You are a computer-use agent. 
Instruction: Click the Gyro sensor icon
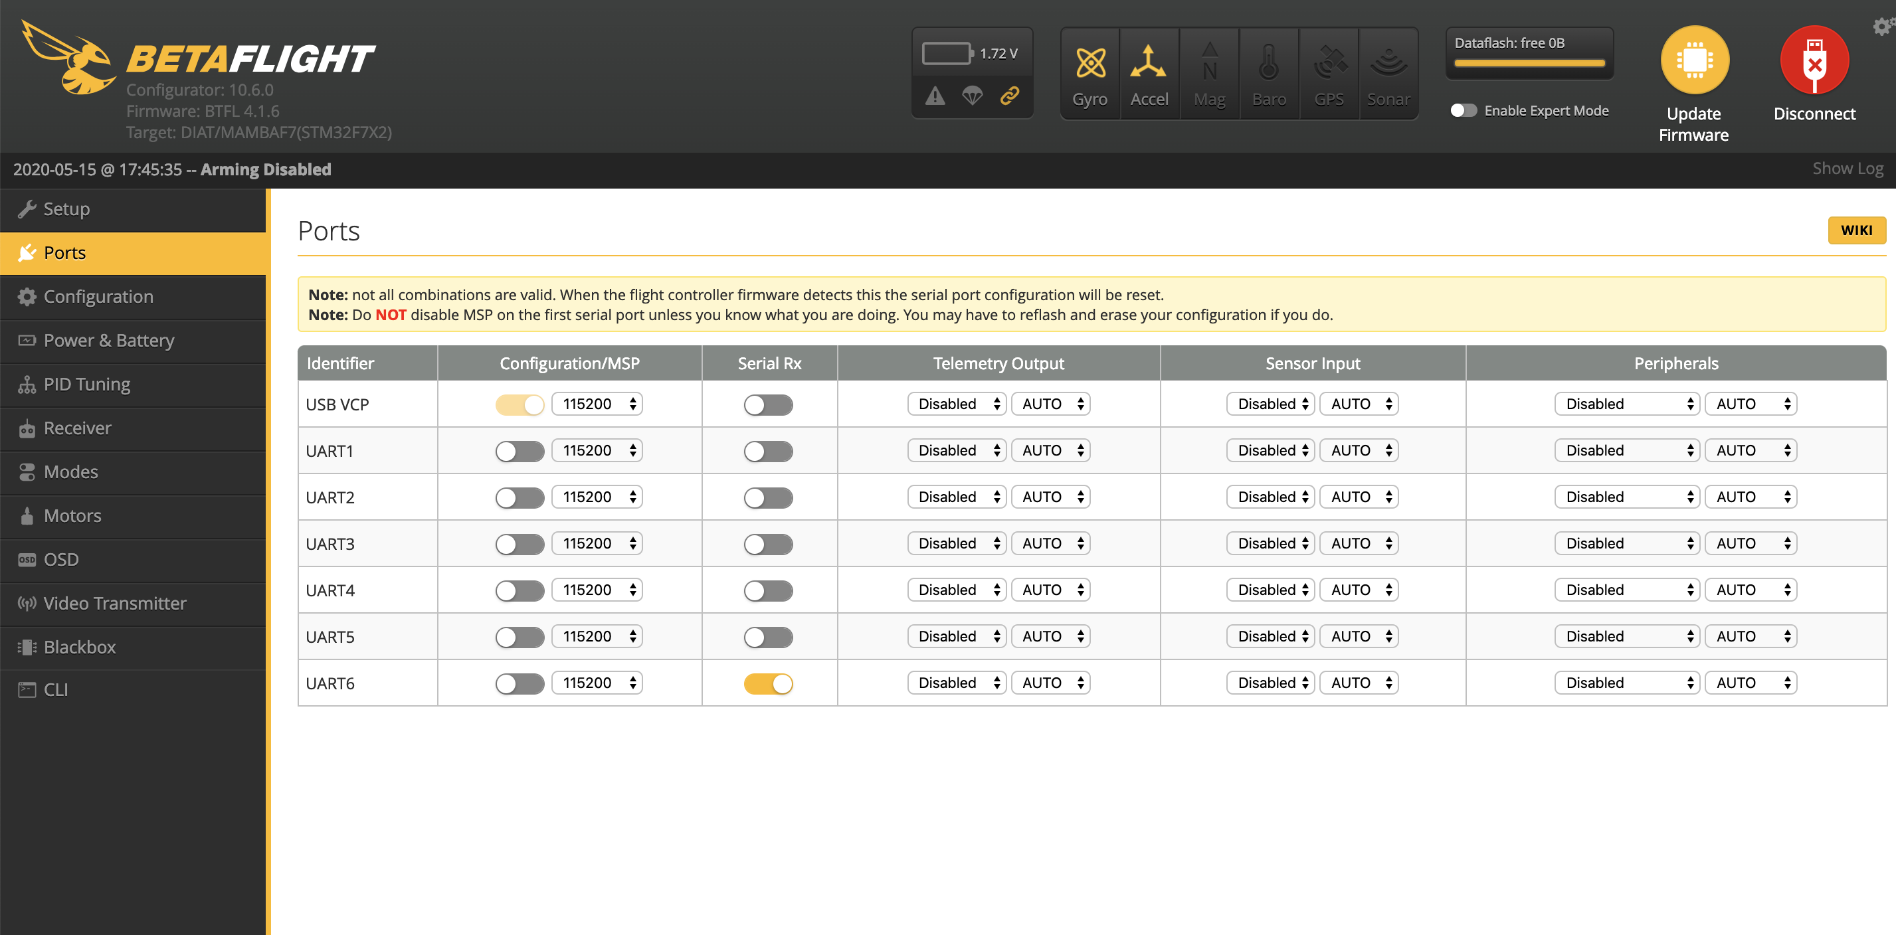point(1090,62)
